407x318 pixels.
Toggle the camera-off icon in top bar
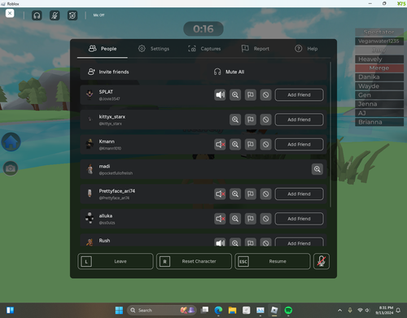72,15
